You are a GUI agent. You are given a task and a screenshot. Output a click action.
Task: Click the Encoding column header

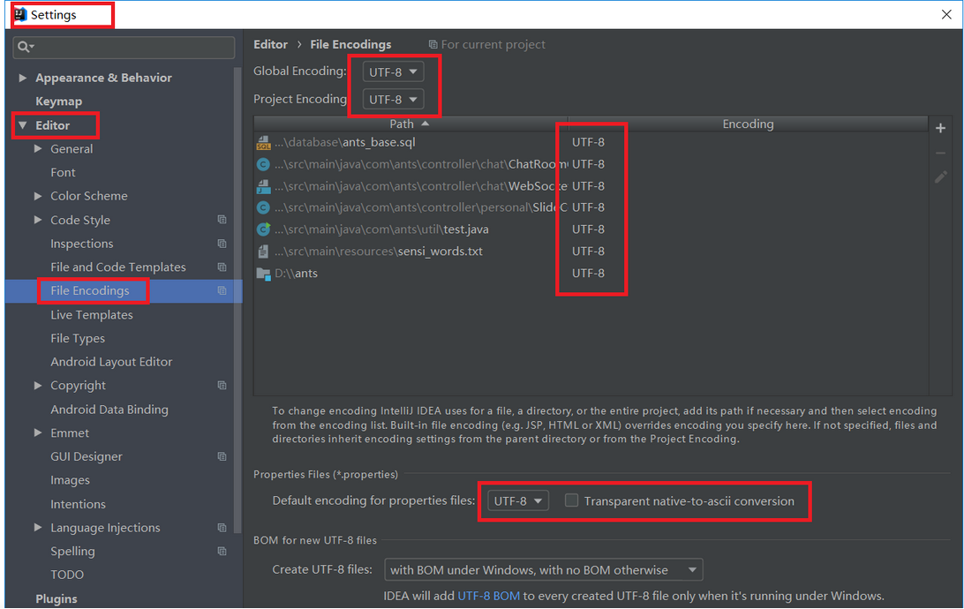748,124
